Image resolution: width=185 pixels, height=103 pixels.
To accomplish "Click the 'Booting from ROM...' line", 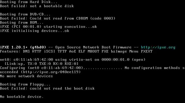I will click(22, 23).
